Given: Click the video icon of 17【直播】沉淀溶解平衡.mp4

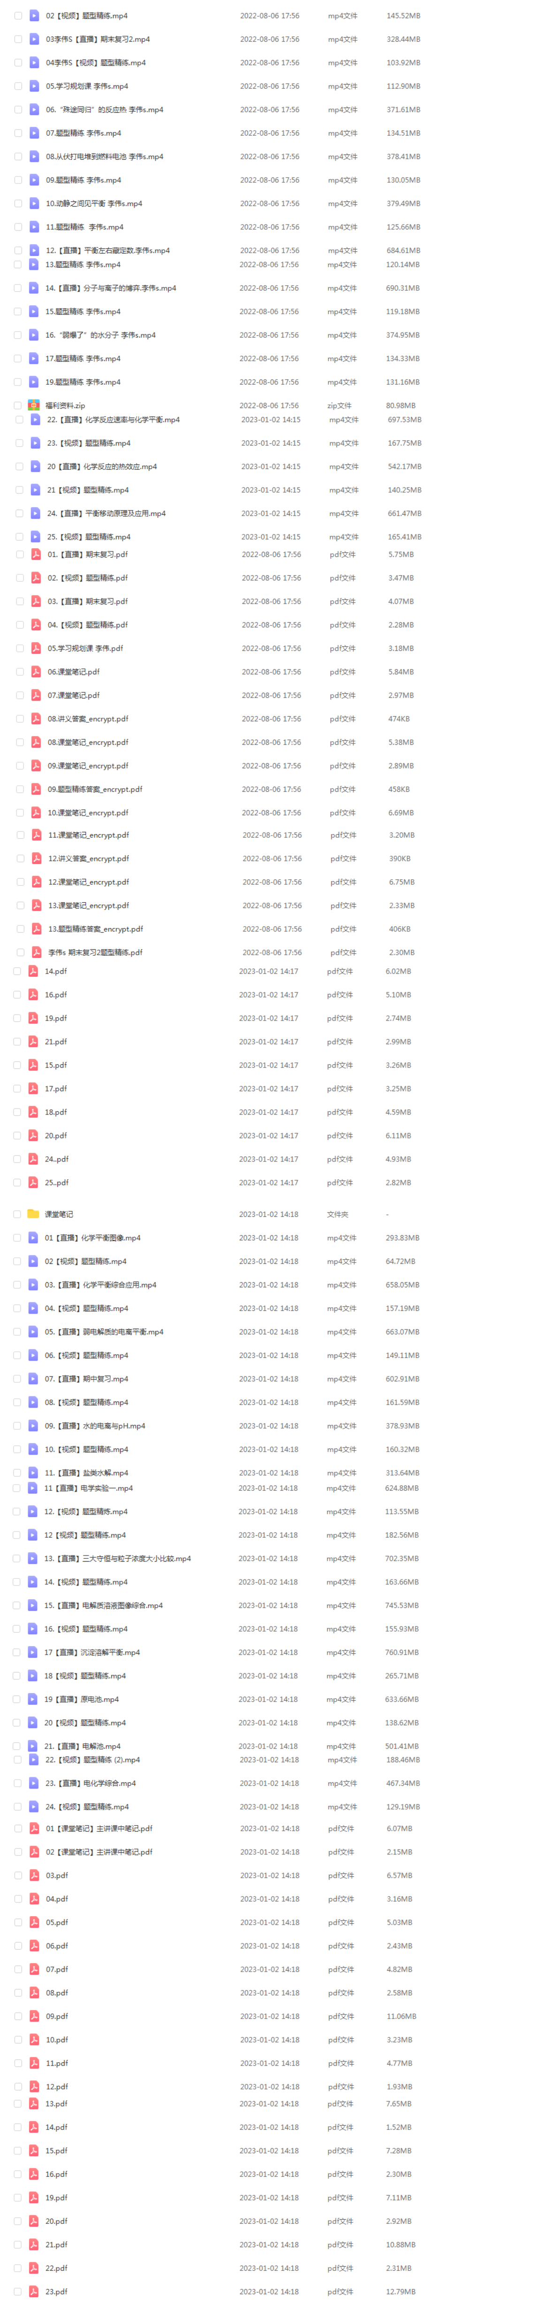Looking at the screenshot, I should [33, 1652].
